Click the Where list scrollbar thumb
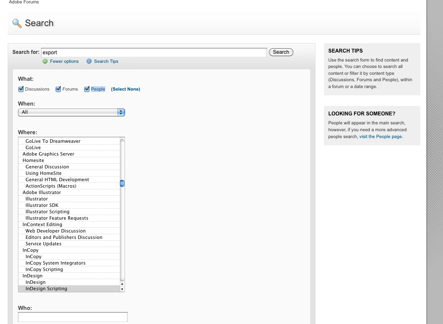Image resolution: width=443 pixels, height=324 pixels. pyautogui.click(x=122, y=183)
